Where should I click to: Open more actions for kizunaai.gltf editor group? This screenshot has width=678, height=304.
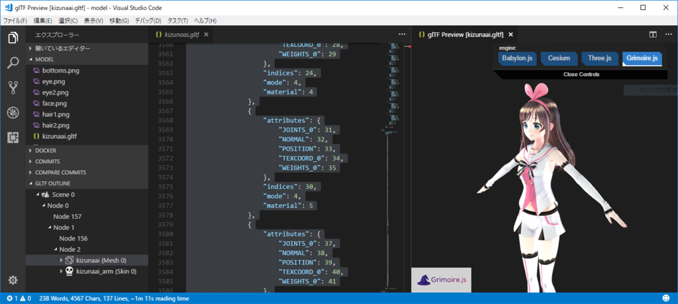402,34
